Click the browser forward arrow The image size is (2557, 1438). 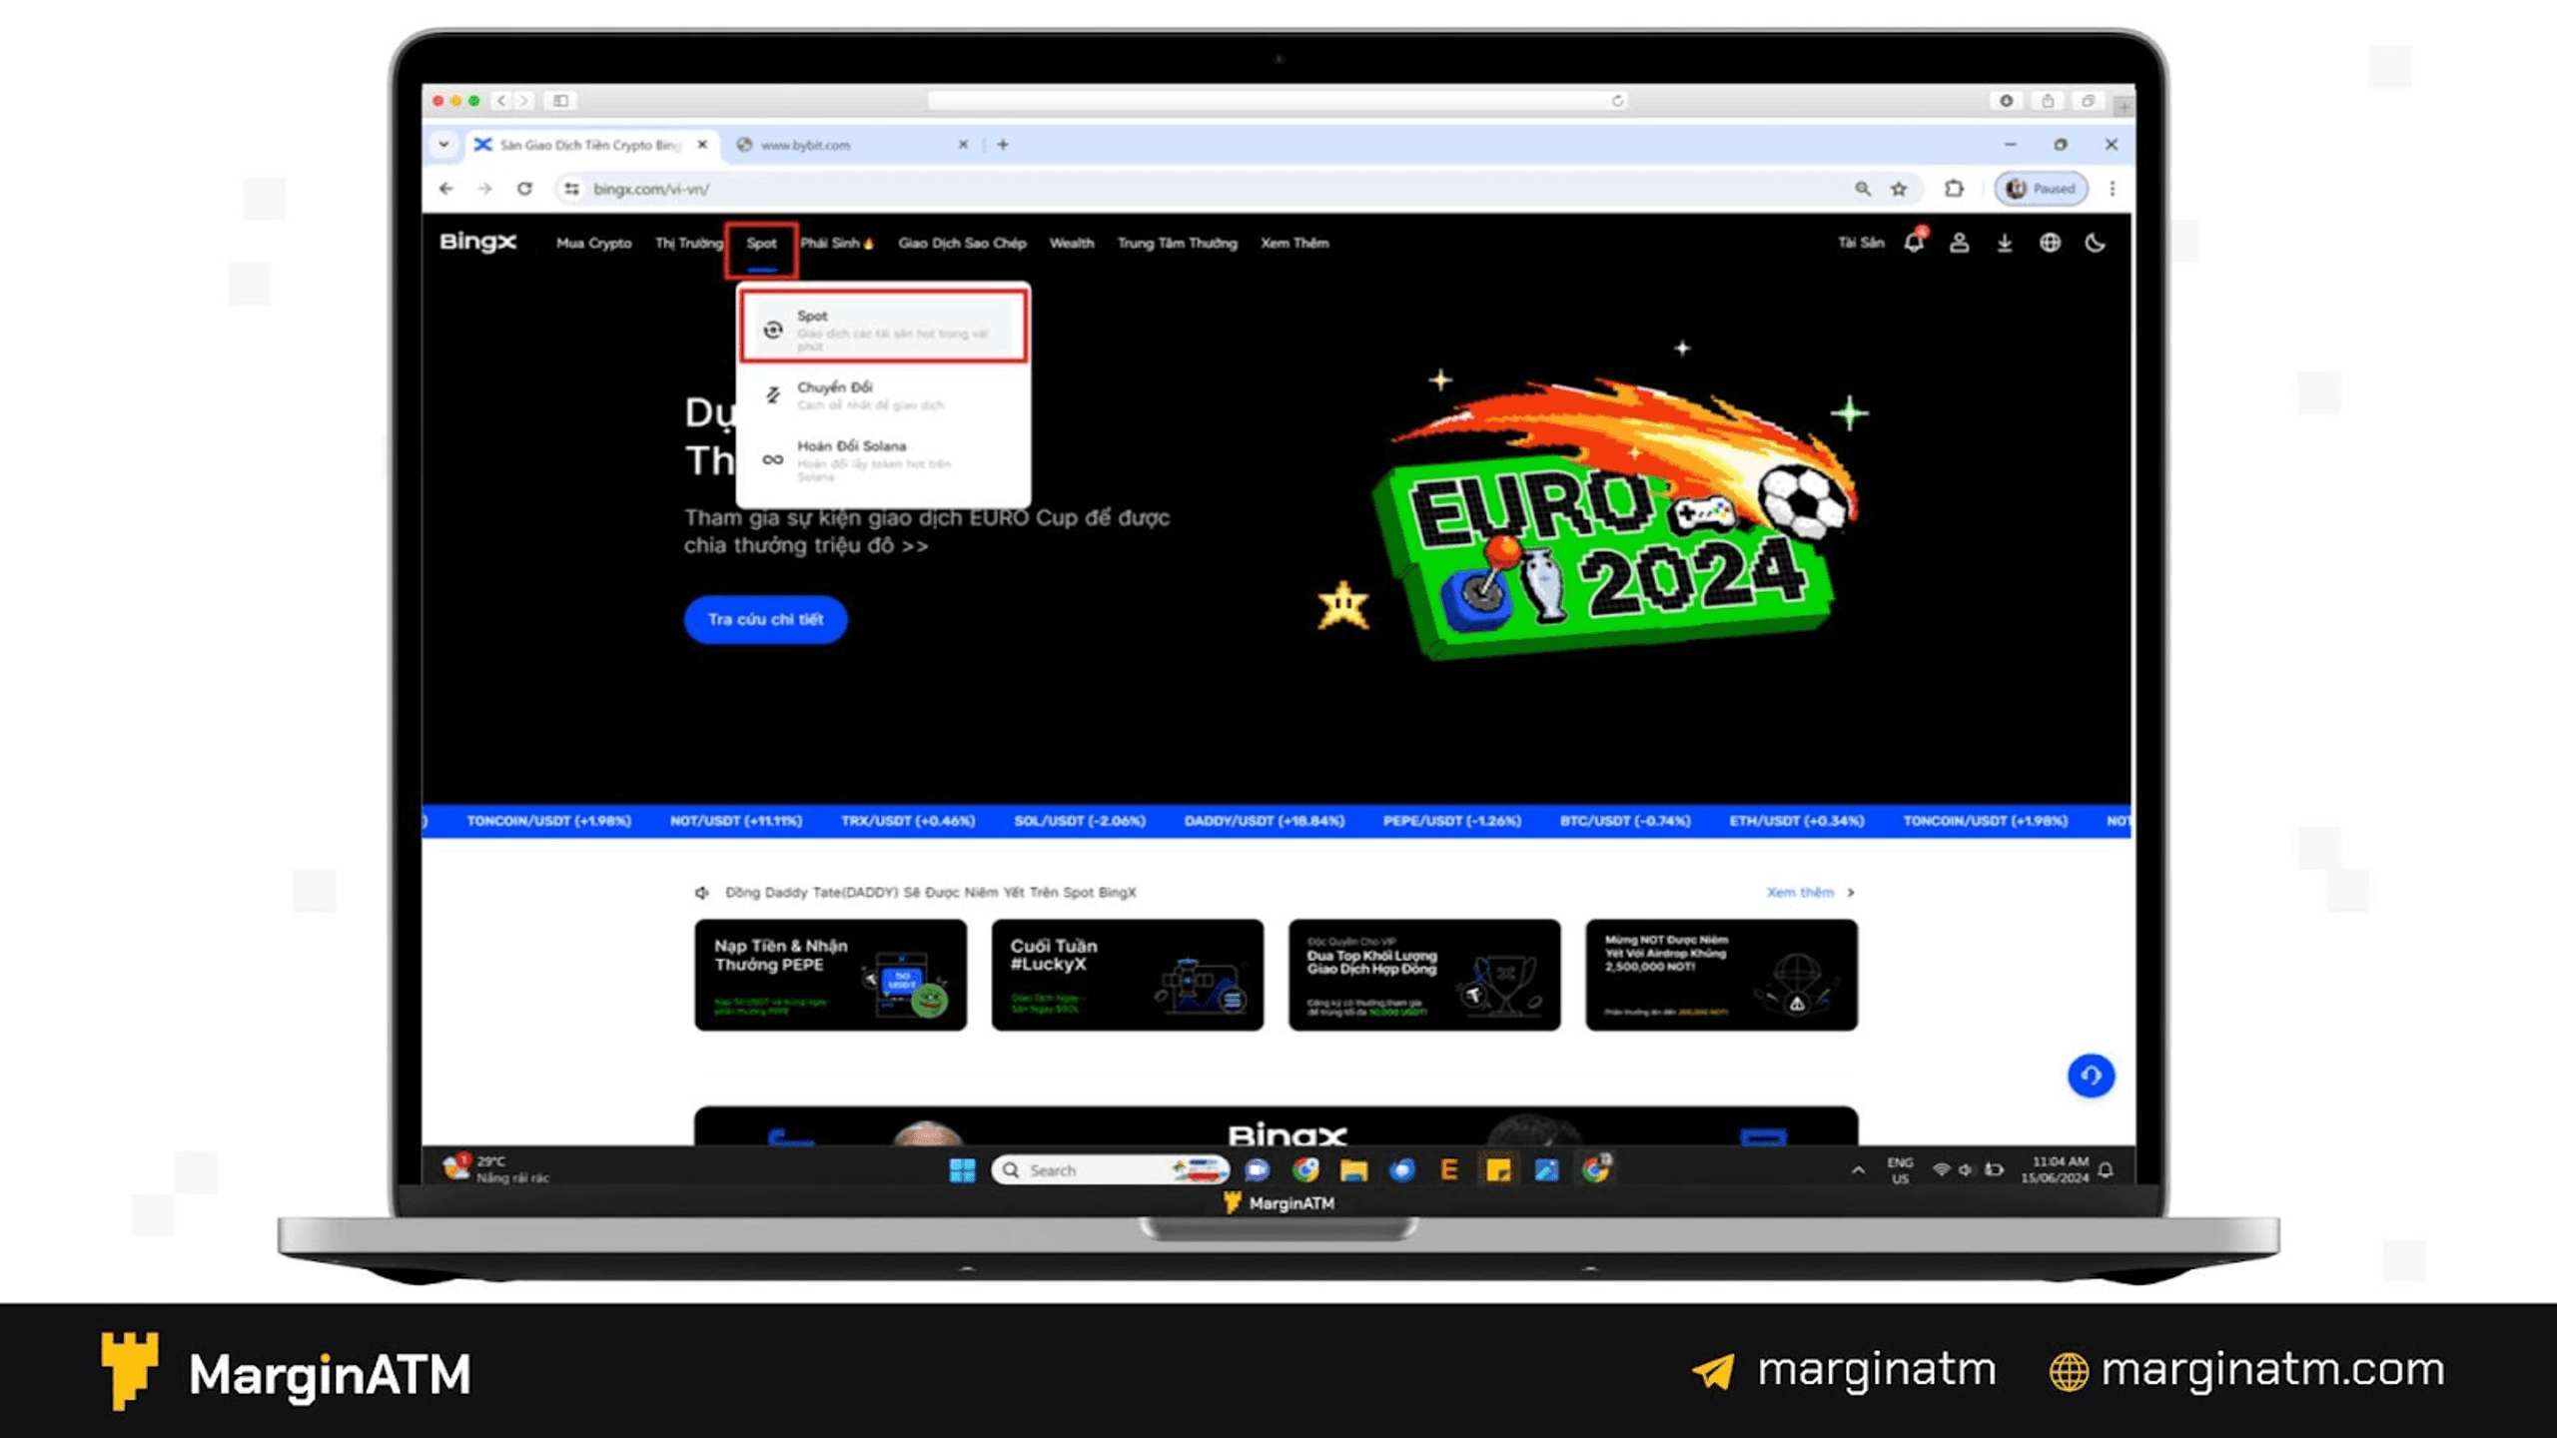pyautogui.click(x=484, y=189)
